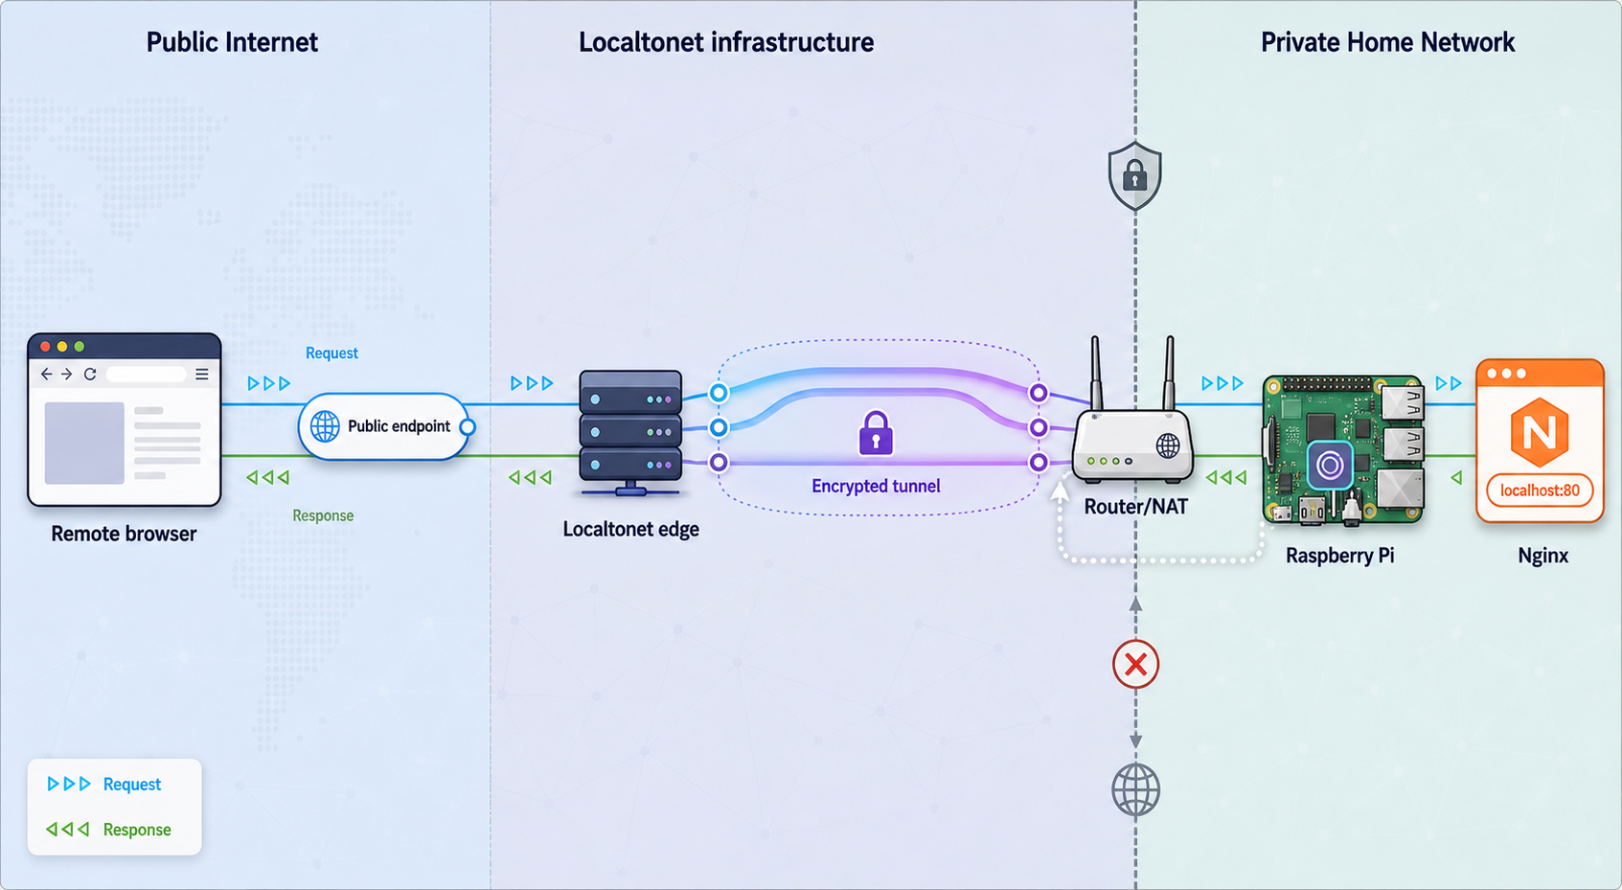Click the orange Nginx N hexagon logo
This screenshot has width=1622, height=890.
(1539, 431)
